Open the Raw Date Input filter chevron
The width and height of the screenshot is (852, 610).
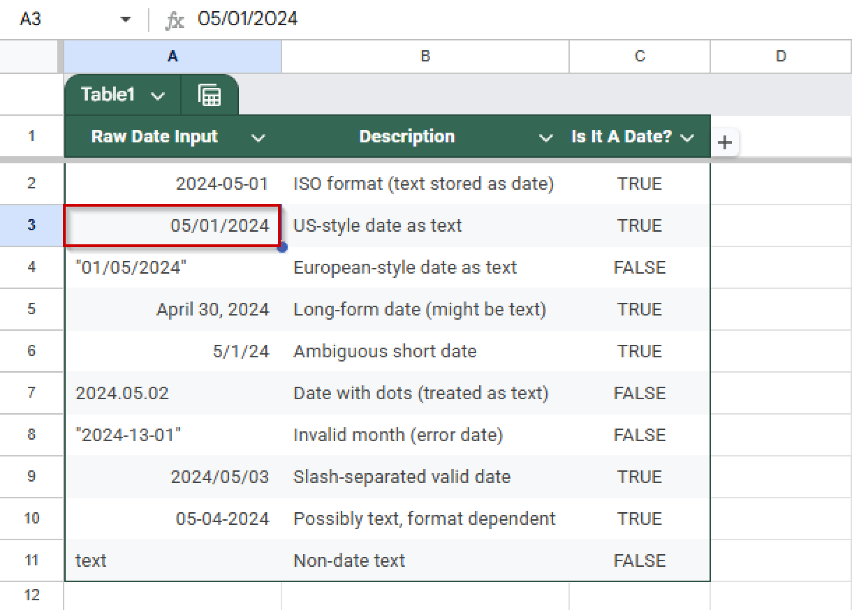coord(258,137)
